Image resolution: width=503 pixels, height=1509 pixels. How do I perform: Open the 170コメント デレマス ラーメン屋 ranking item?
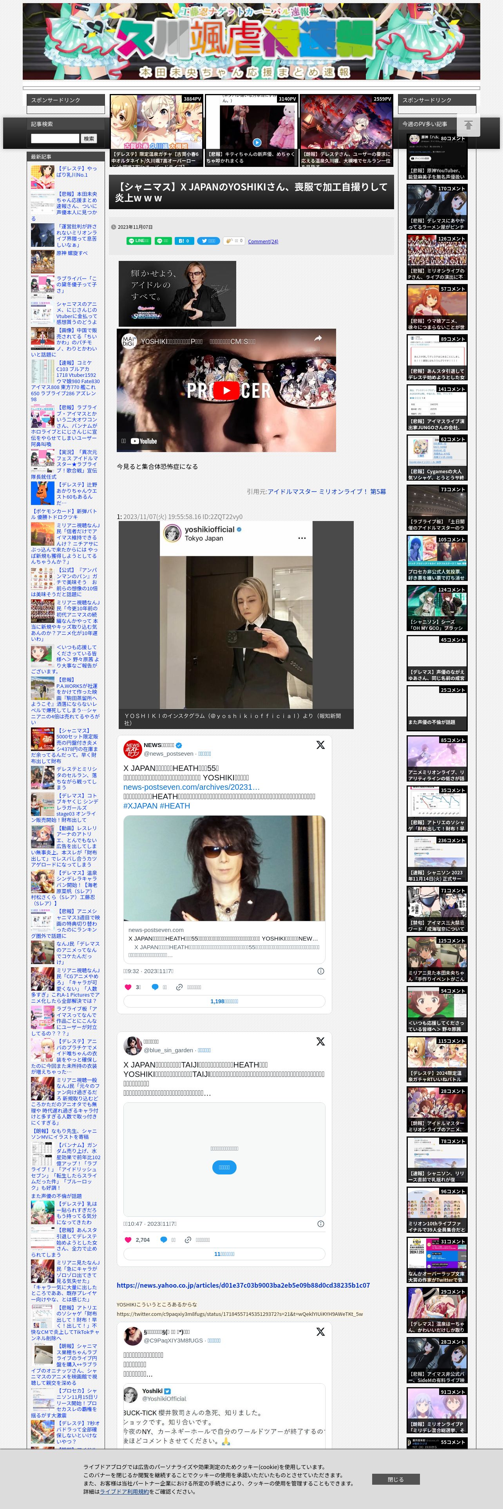point(438,207)
